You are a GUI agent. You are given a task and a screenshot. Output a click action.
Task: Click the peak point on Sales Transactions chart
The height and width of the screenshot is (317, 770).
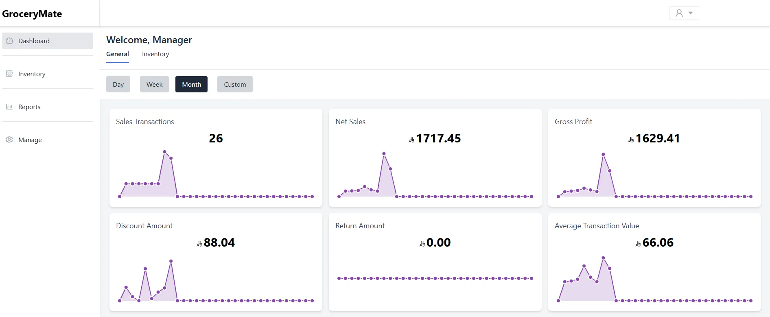164,152
